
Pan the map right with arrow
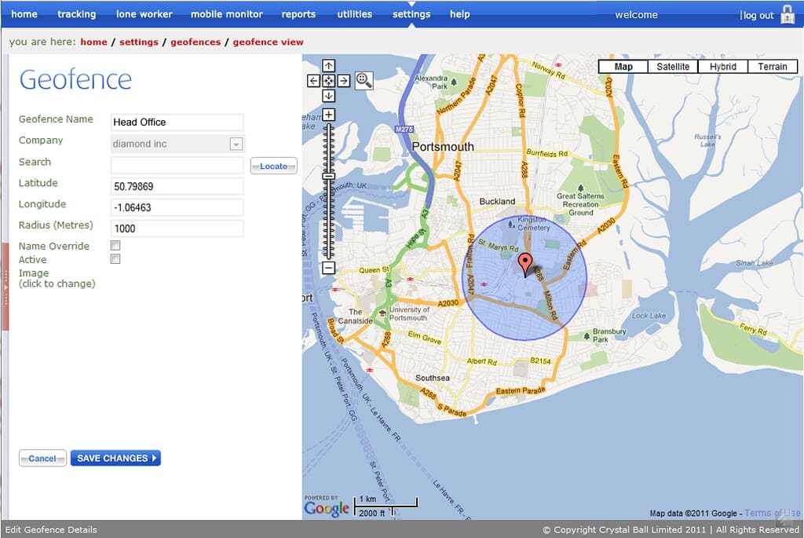(x=344, y=81)
